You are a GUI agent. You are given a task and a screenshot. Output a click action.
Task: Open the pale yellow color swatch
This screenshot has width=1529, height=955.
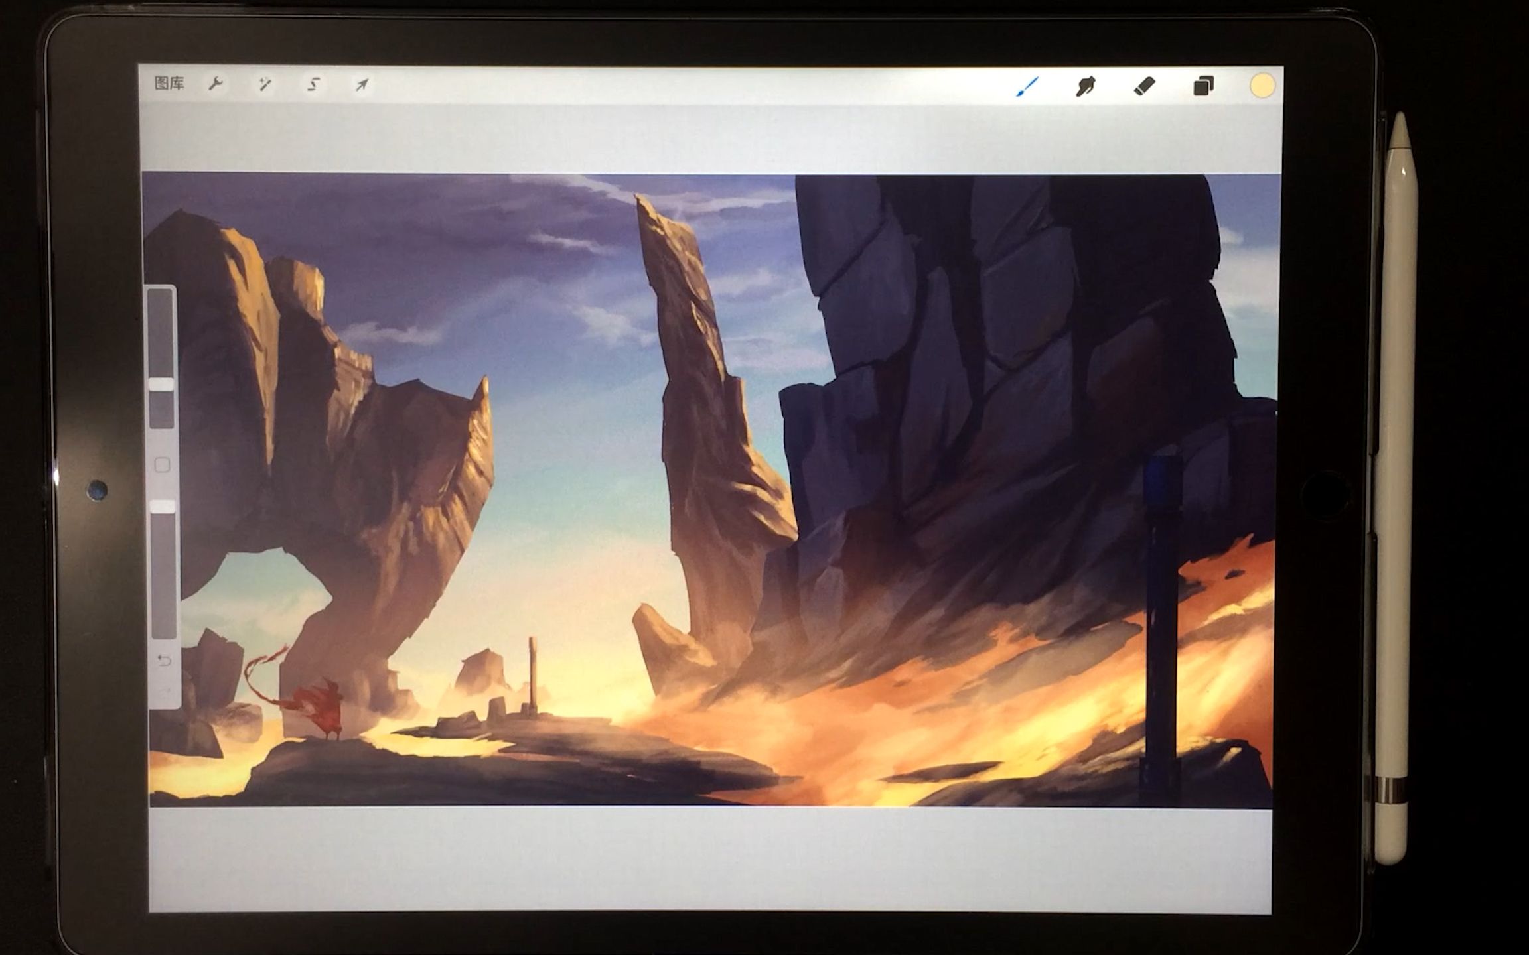click(1262, 86)
